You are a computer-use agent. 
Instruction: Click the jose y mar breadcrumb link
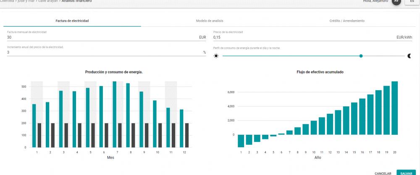(x=26, y=1)
